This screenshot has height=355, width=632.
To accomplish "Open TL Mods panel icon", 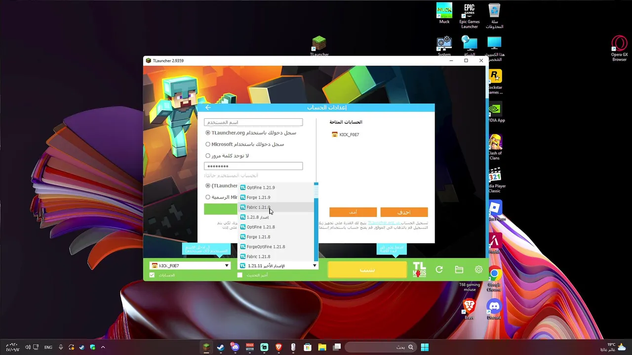I will coord(419,270).
